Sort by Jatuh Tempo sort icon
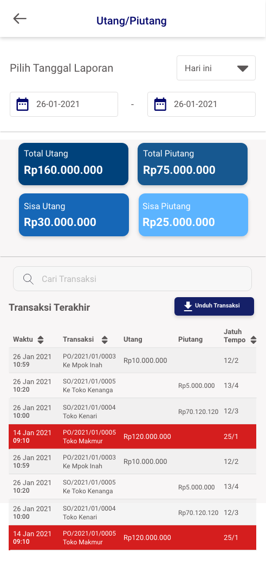 coord(254,340)
